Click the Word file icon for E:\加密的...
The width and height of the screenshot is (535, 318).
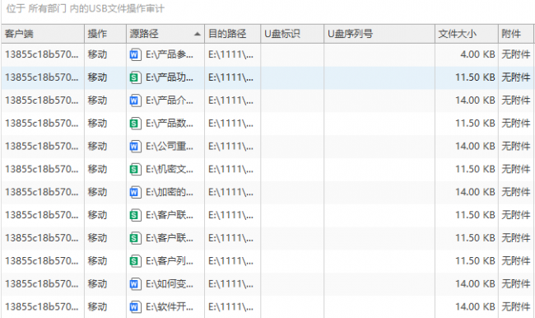coord(135,192)
